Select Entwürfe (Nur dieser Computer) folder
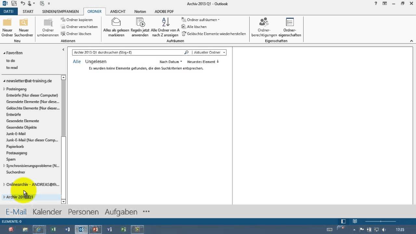This screenshot has width=416, height=234. [x=32, y=95]
